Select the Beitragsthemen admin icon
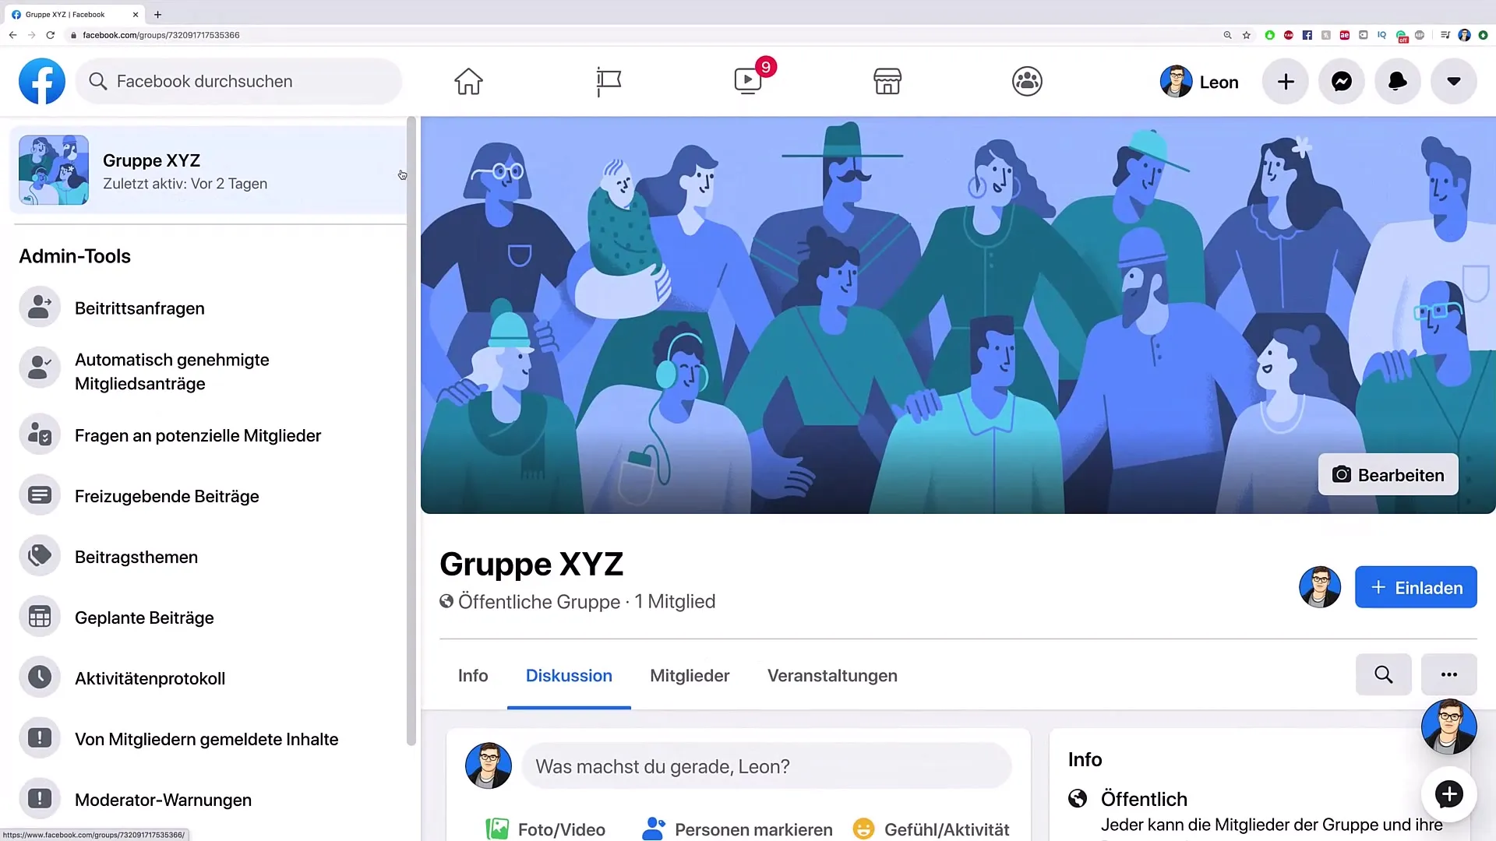Image resolution: width=1496 pixels, height=841 pixels. 39,557
